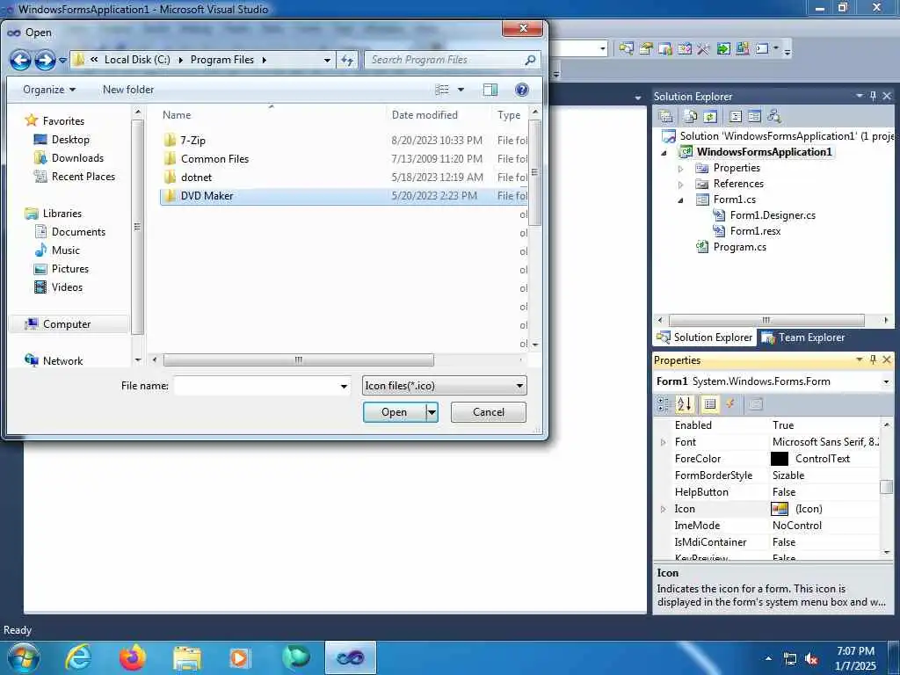
Task: Open File name history dropdown
Action: click(344, 387)
